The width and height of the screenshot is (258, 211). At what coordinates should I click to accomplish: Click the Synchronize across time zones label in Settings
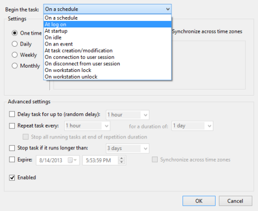(207, 31)
